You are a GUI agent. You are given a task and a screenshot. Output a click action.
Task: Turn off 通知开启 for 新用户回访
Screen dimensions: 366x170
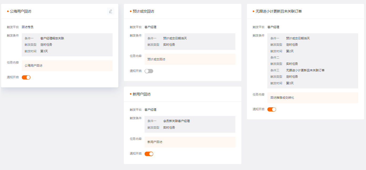149,154
